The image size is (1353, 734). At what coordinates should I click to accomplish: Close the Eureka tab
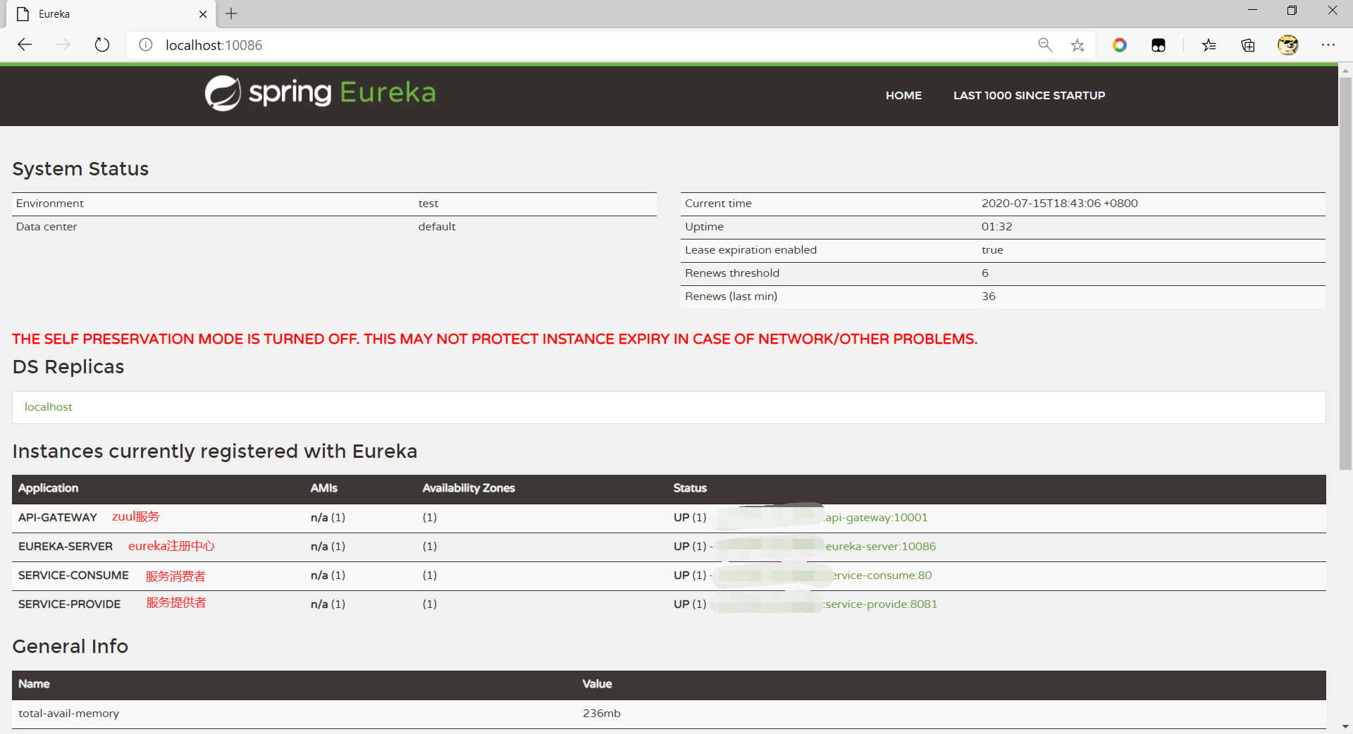pyautogui.click(x=203, y=14)
